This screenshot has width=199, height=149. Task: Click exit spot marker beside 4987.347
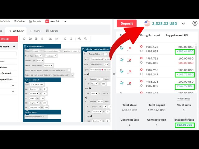point(141,74)
